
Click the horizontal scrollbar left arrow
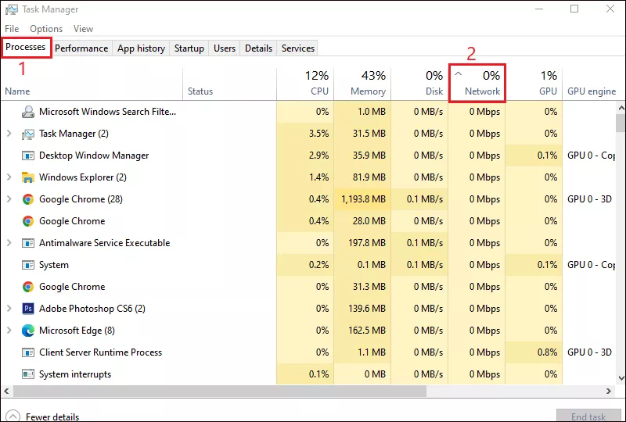pyautogui.click(x=6, y=391)
